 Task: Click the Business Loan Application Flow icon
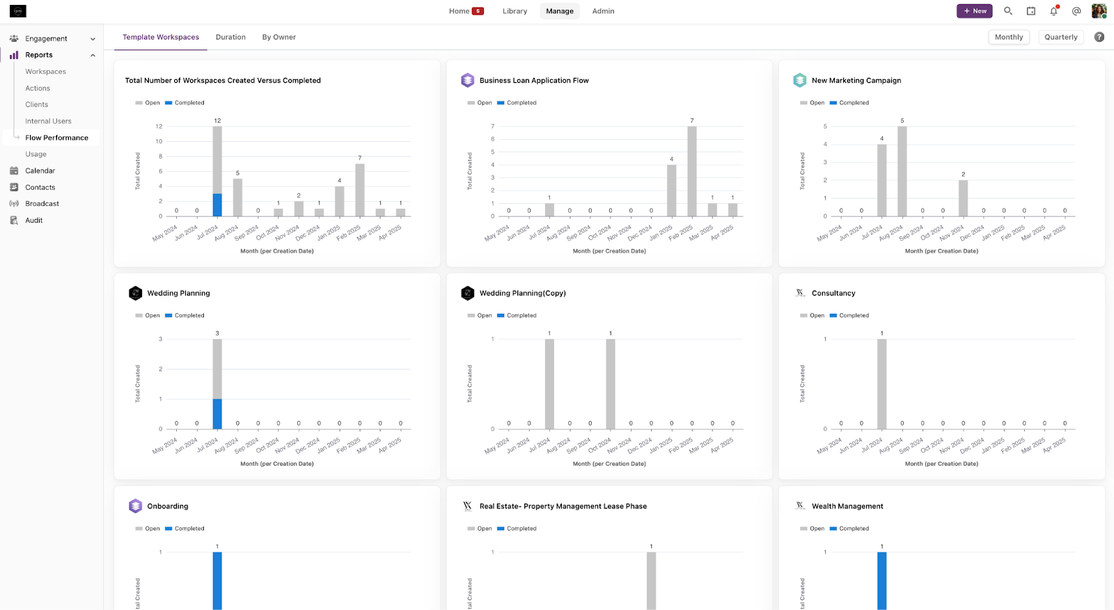click(468, 81)
